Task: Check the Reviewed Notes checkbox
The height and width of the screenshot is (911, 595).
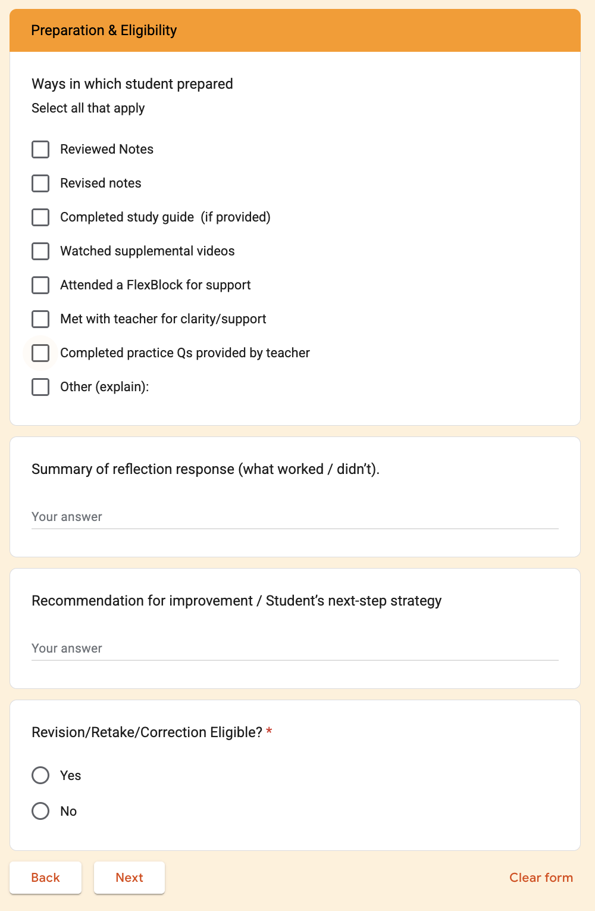Action: tap(40, 149)
